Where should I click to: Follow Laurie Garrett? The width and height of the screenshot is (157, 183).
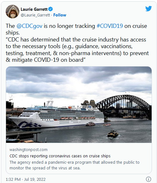click(60, 15)
